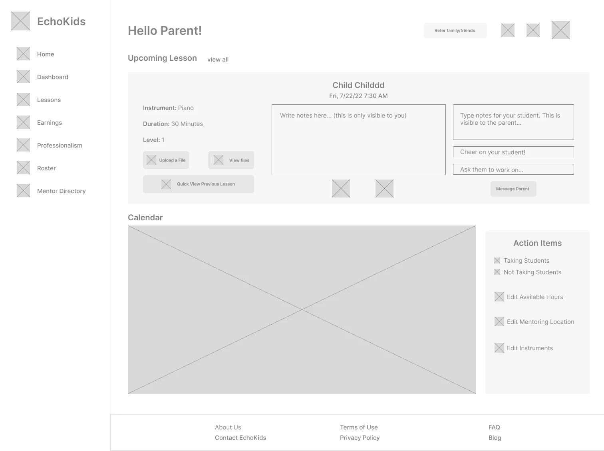Select the Taking Students option
This screenshot has width=604, height=451.
[x=497, y=260]
